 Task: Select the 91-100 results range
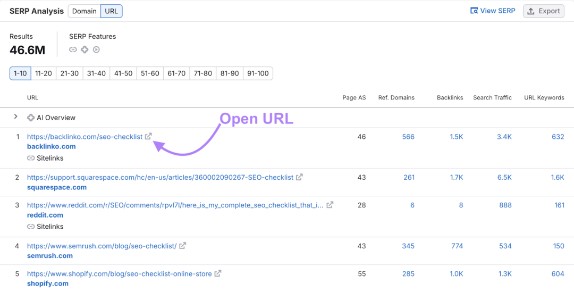258,73
